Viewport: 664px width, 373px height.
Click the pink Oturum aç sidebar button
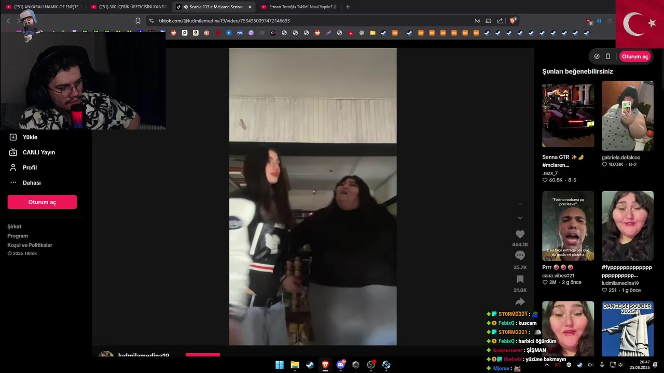[x=42, y=202]
